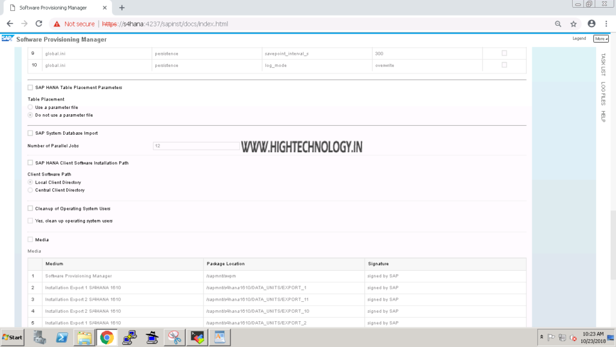Close the Software Provisioning Manager tab
Image resolution: width=616 pixels, height=347 pixels.
click(x=105, y=7)
